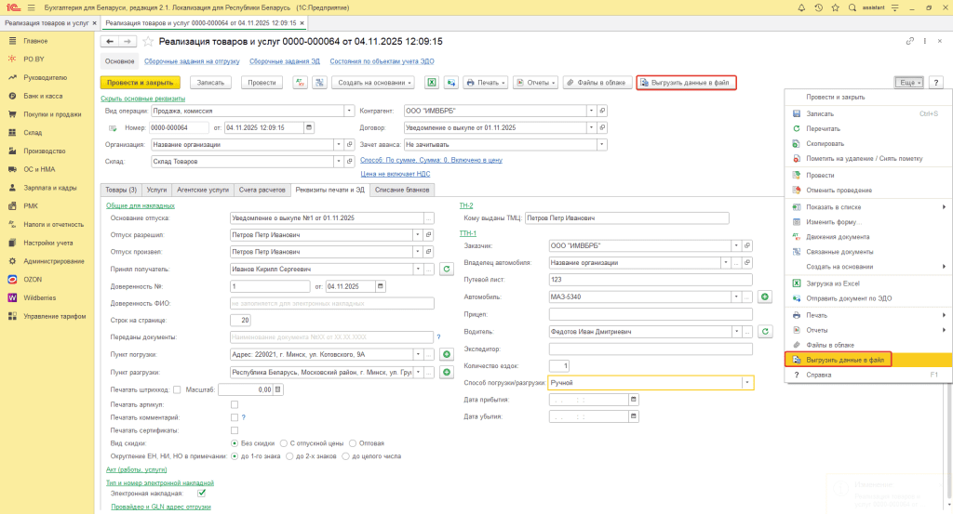Go back using the left arrow button
Viewport: 953px width, 514px height.
(x=110, y=42)
